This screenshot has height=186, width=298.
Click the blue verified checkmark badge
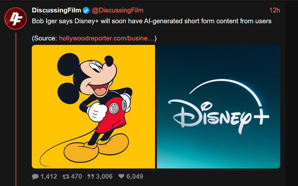click(x=86, y=10)
